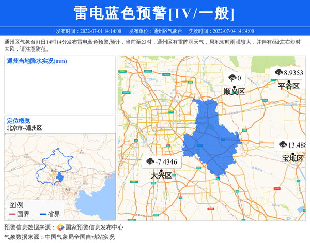
Task: Click the 平谷区 district label on map
Action: (x=289, y=86)
